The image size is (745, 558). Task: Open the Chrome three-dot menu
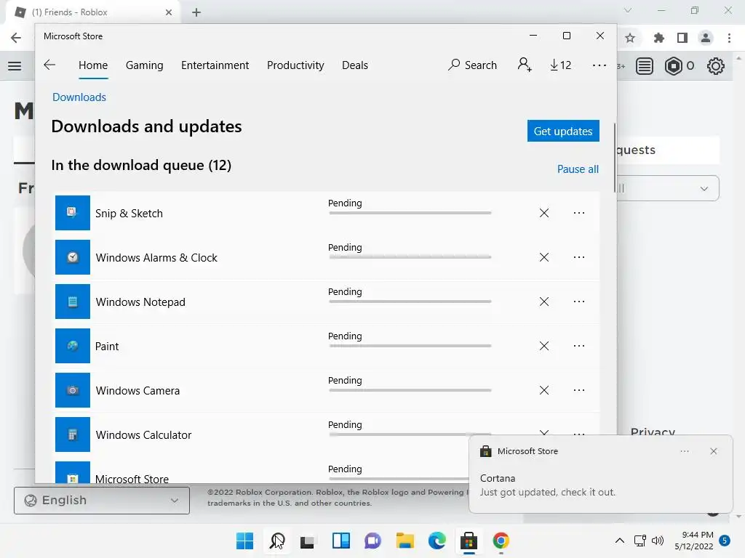pos(729,38)
